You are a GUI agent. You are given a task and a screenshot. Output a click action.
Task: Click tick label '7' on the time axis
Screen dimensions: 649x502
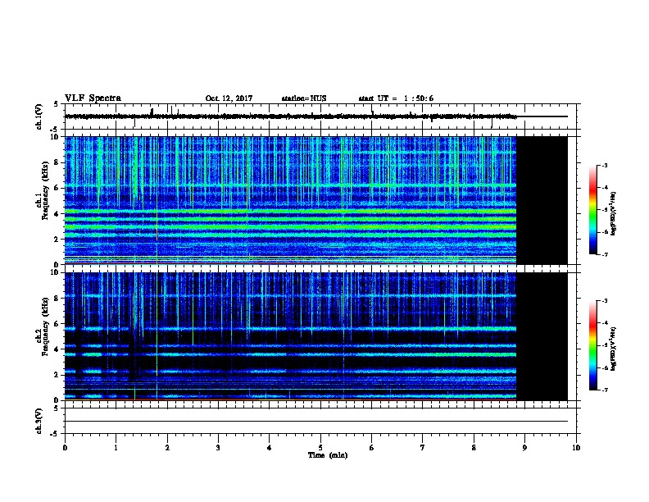tap(423, 448)
